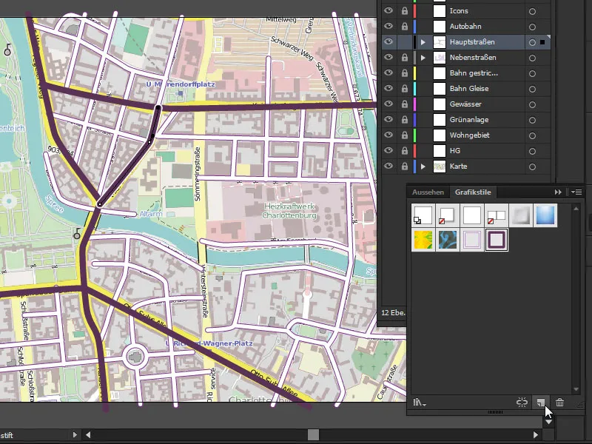Click the trash icon in Grafikstile panel
Screen dimensions: 592x444
coord(559,403)
